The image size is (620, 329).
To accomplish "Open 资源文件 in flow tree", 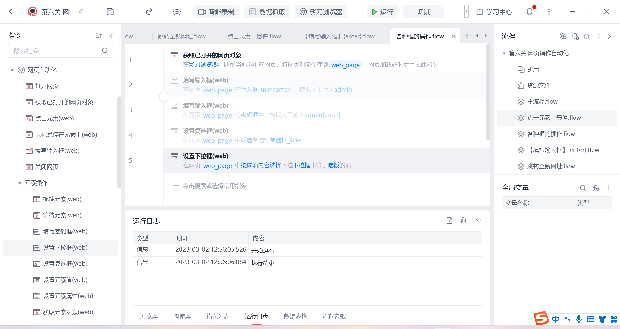I will pos(534,86).
